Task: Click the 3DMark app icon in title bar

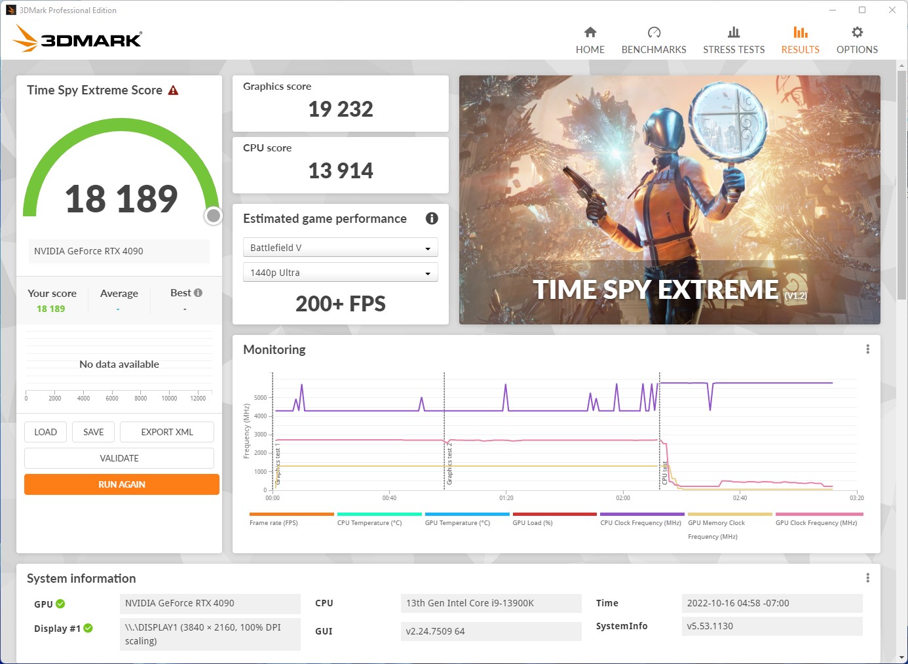Action: click(10, 10)
